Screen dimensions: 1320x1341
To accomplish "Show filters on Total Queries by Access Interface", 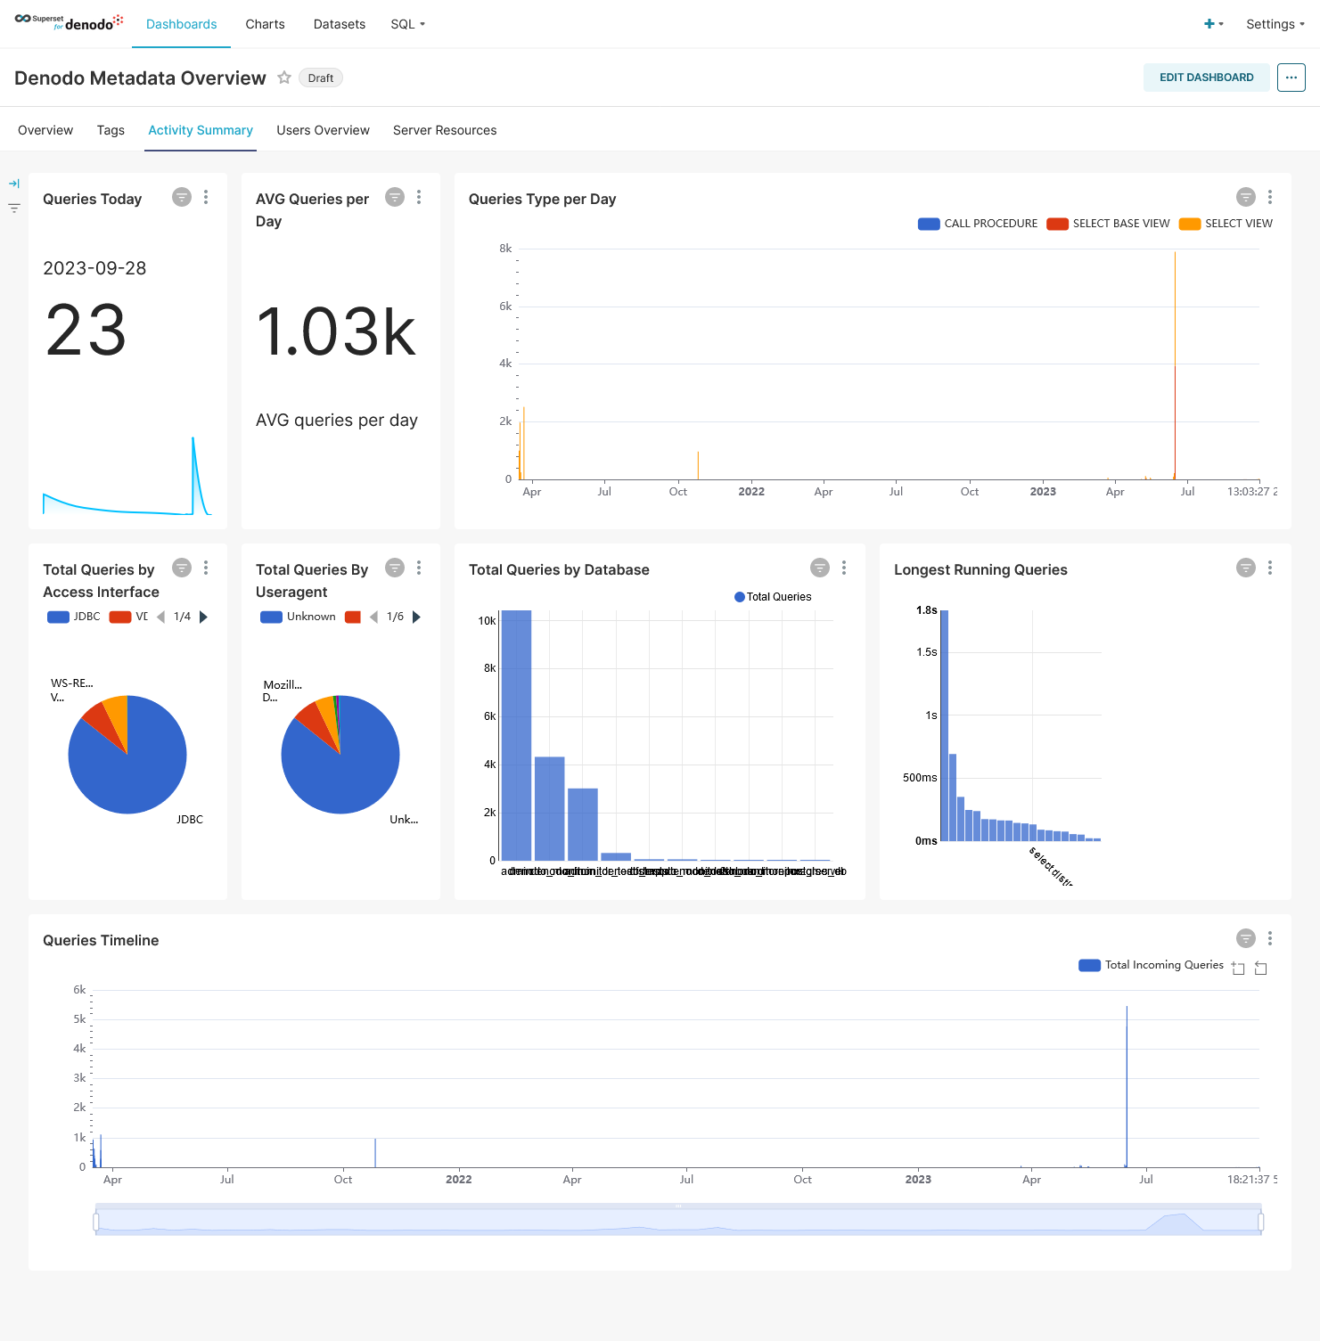I will 182,568.
